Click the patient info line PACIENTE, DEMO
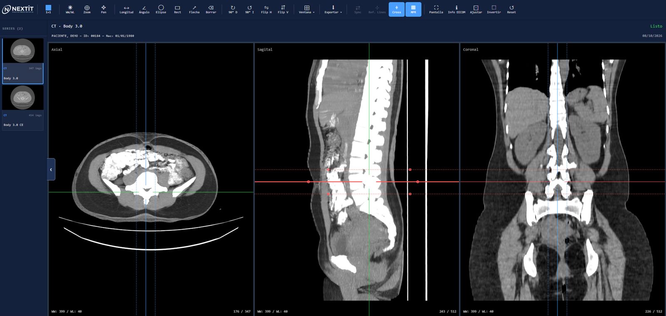666x316 pixels. tap(93, 36)
